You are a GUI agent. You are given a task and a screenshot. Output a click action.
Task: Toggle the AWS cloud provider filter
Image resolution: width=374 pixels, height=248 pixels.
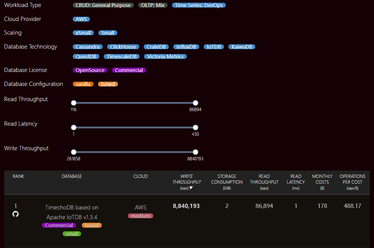pyautogui.click(x=81, y=19)
